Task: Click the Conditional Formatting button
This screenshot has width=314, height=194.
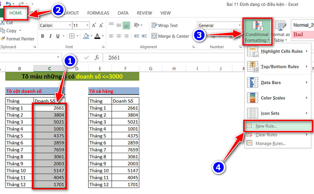Action: click(x=257, y=31)
